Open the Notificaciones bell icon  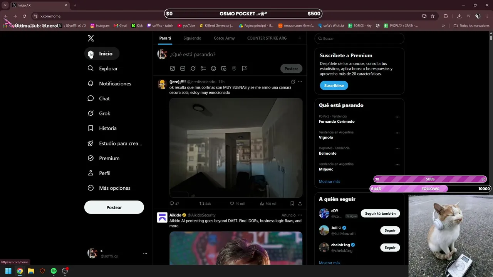(91, 83)
